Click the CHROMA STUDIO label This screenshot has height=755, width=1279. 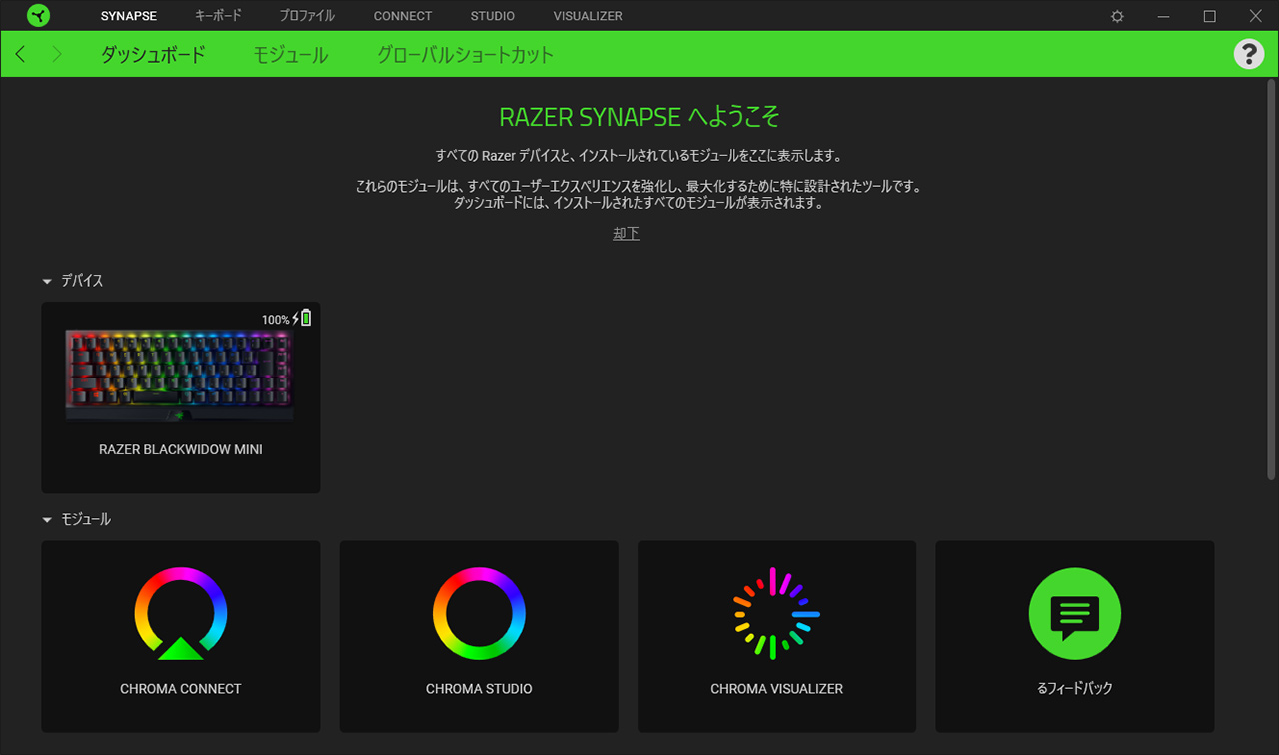click(x=479, y=689)
